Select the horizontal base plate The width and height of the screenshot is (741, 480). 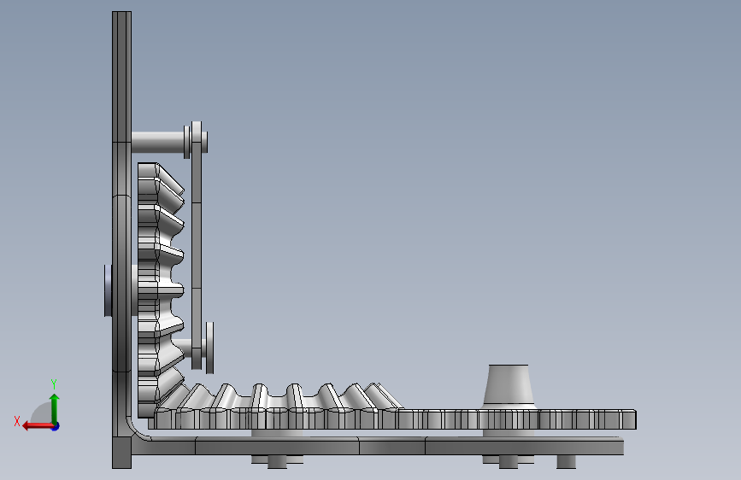377,446
